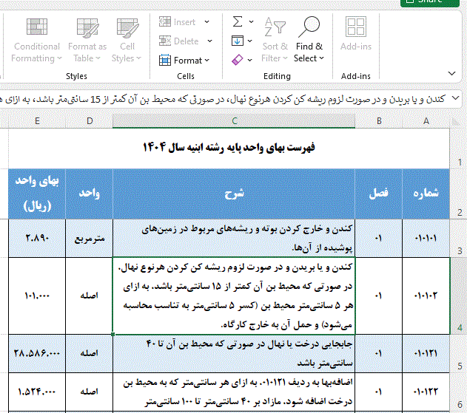Open the Fill down icon
This screenshot has height=413, width=467.
click(x=237, y=41)
